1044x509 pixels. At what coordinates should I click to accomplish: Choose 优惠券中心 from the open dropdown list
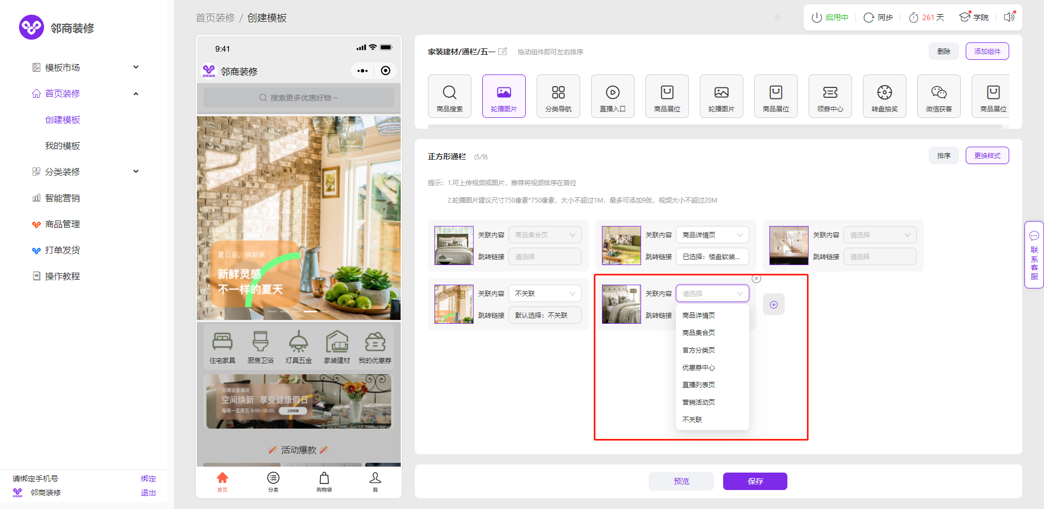[x=712, y=368]
